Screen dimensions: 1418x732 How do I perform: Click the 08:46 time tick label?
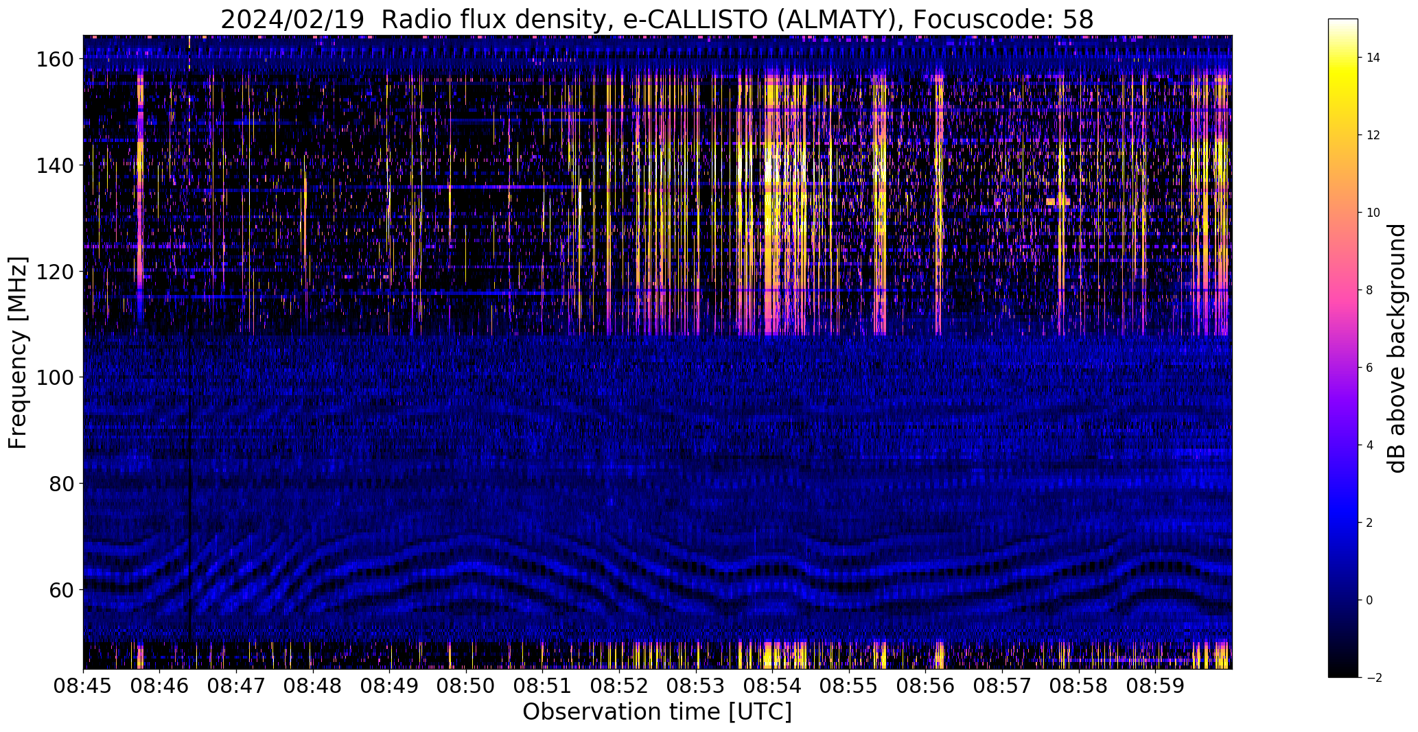click(160, 687)
